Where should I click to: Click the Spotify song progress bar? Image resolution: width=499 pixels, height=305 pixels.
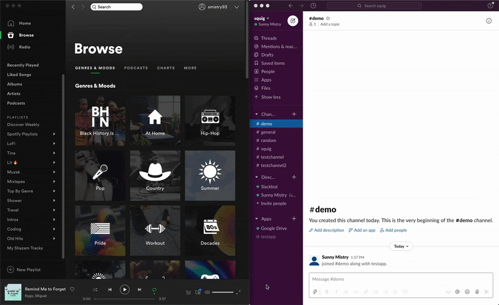tap(125, 299)
